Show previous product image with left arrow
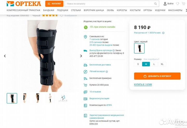 [x=5, y=56]
